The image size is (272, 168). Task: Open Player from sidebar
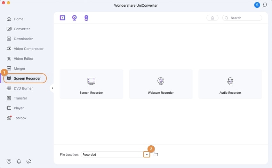point(15,108)
